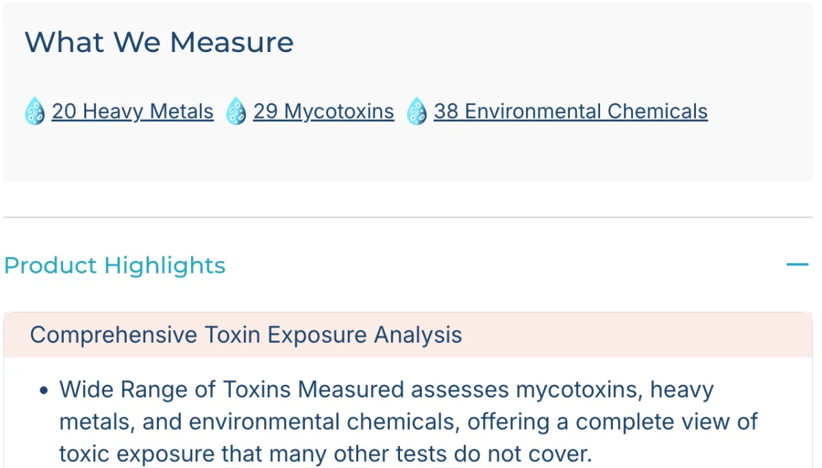The height and width of the screenshot is (468, 822).
Task: Click the number 20 in Heavy Metals
Action: click(64, 111)
